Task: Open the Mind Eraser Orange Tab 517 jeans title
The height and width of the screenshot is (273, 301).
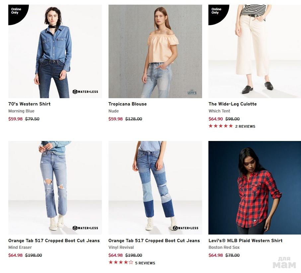Action: [54, 240]
